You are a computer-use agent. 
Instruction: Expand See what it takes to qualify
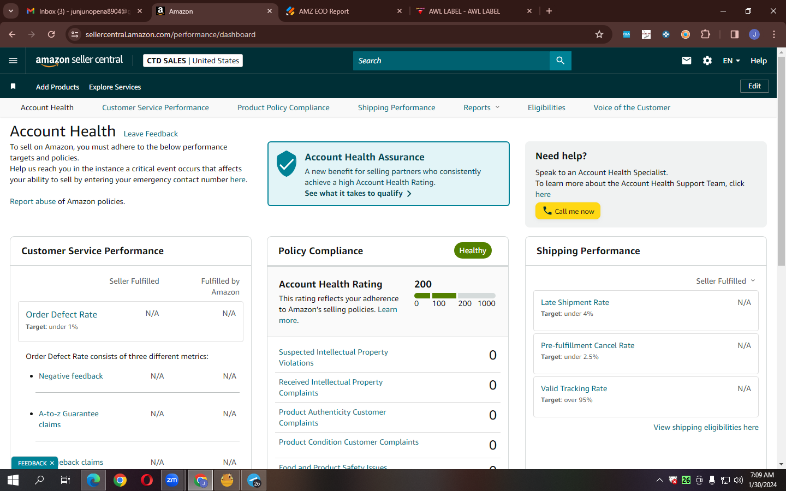tap(358, 193)
